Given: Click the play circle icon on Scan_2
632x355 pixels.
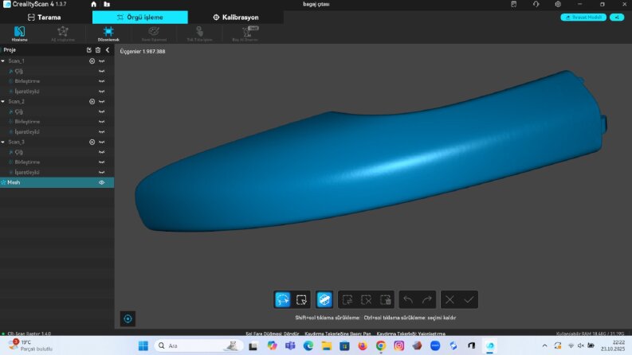Looking at the screenshot, I should pyautogui.click(x=92, y=101).
